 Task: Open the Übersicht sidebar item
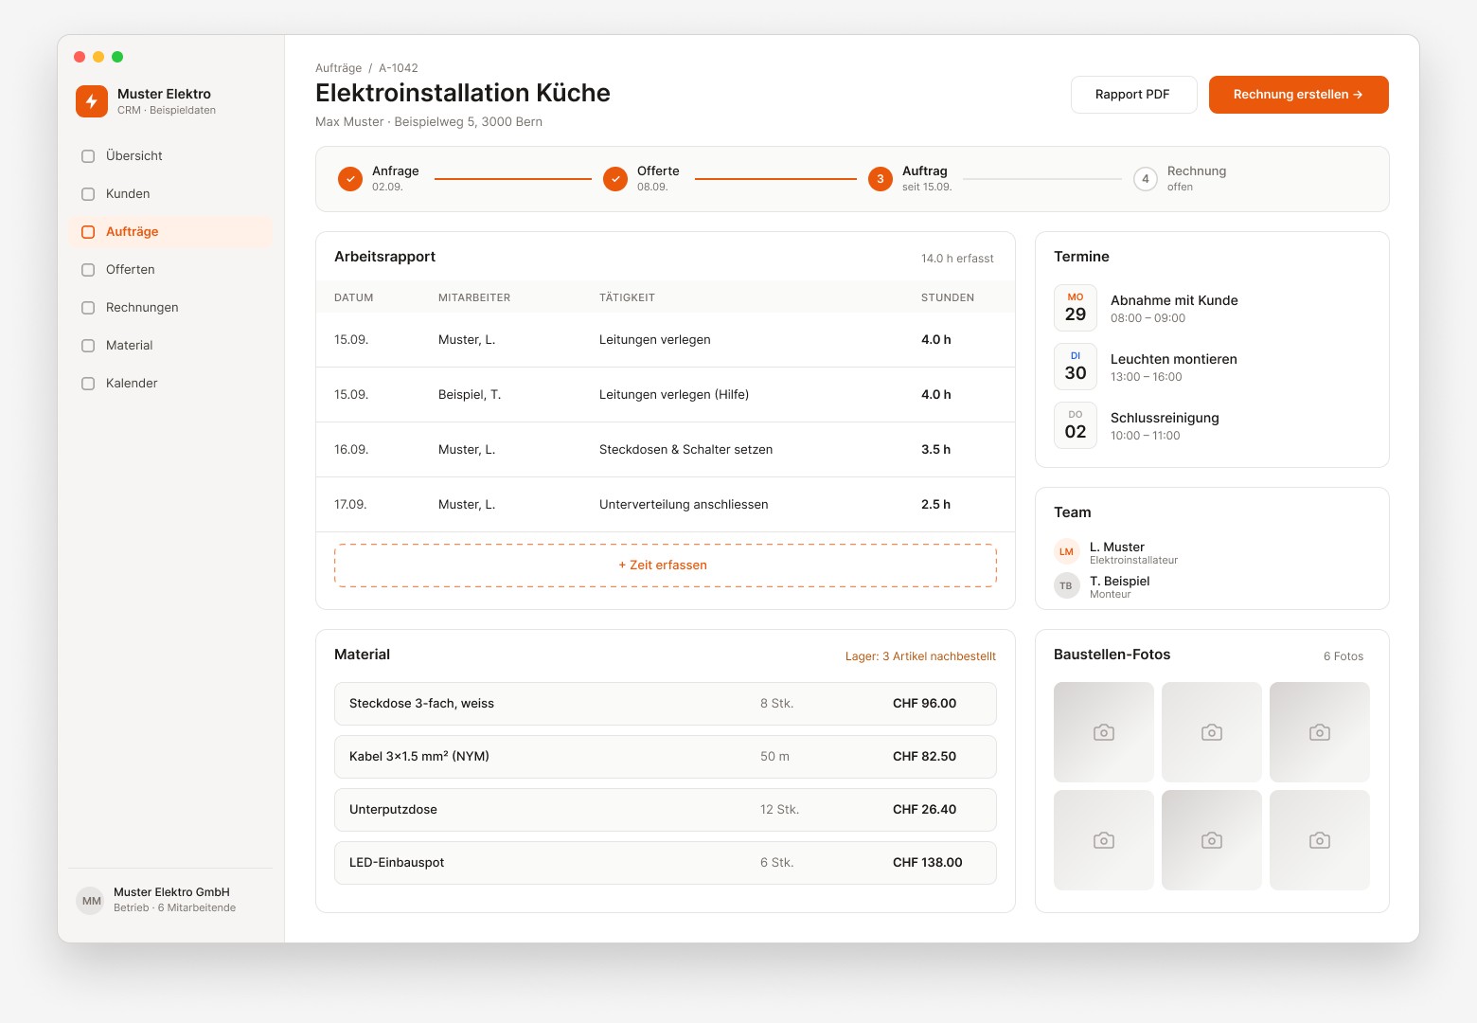(170, 156)
